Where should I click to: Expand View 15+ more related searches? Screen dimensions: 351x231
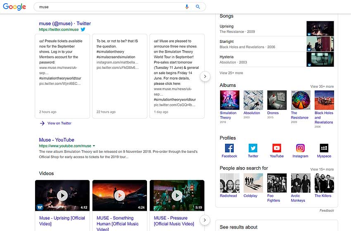click(322, 169)
